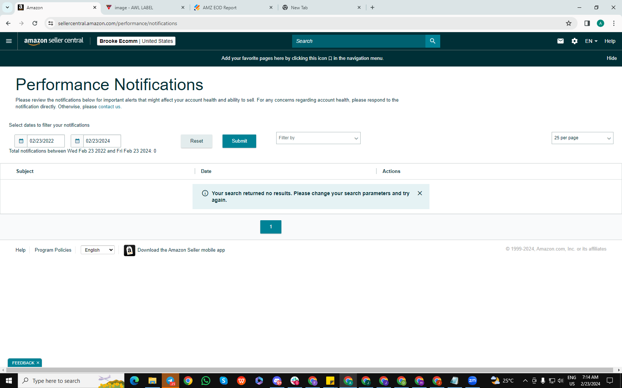Click the site information icon
Viewport: 622px width, 388px height.
click(51, 23)
